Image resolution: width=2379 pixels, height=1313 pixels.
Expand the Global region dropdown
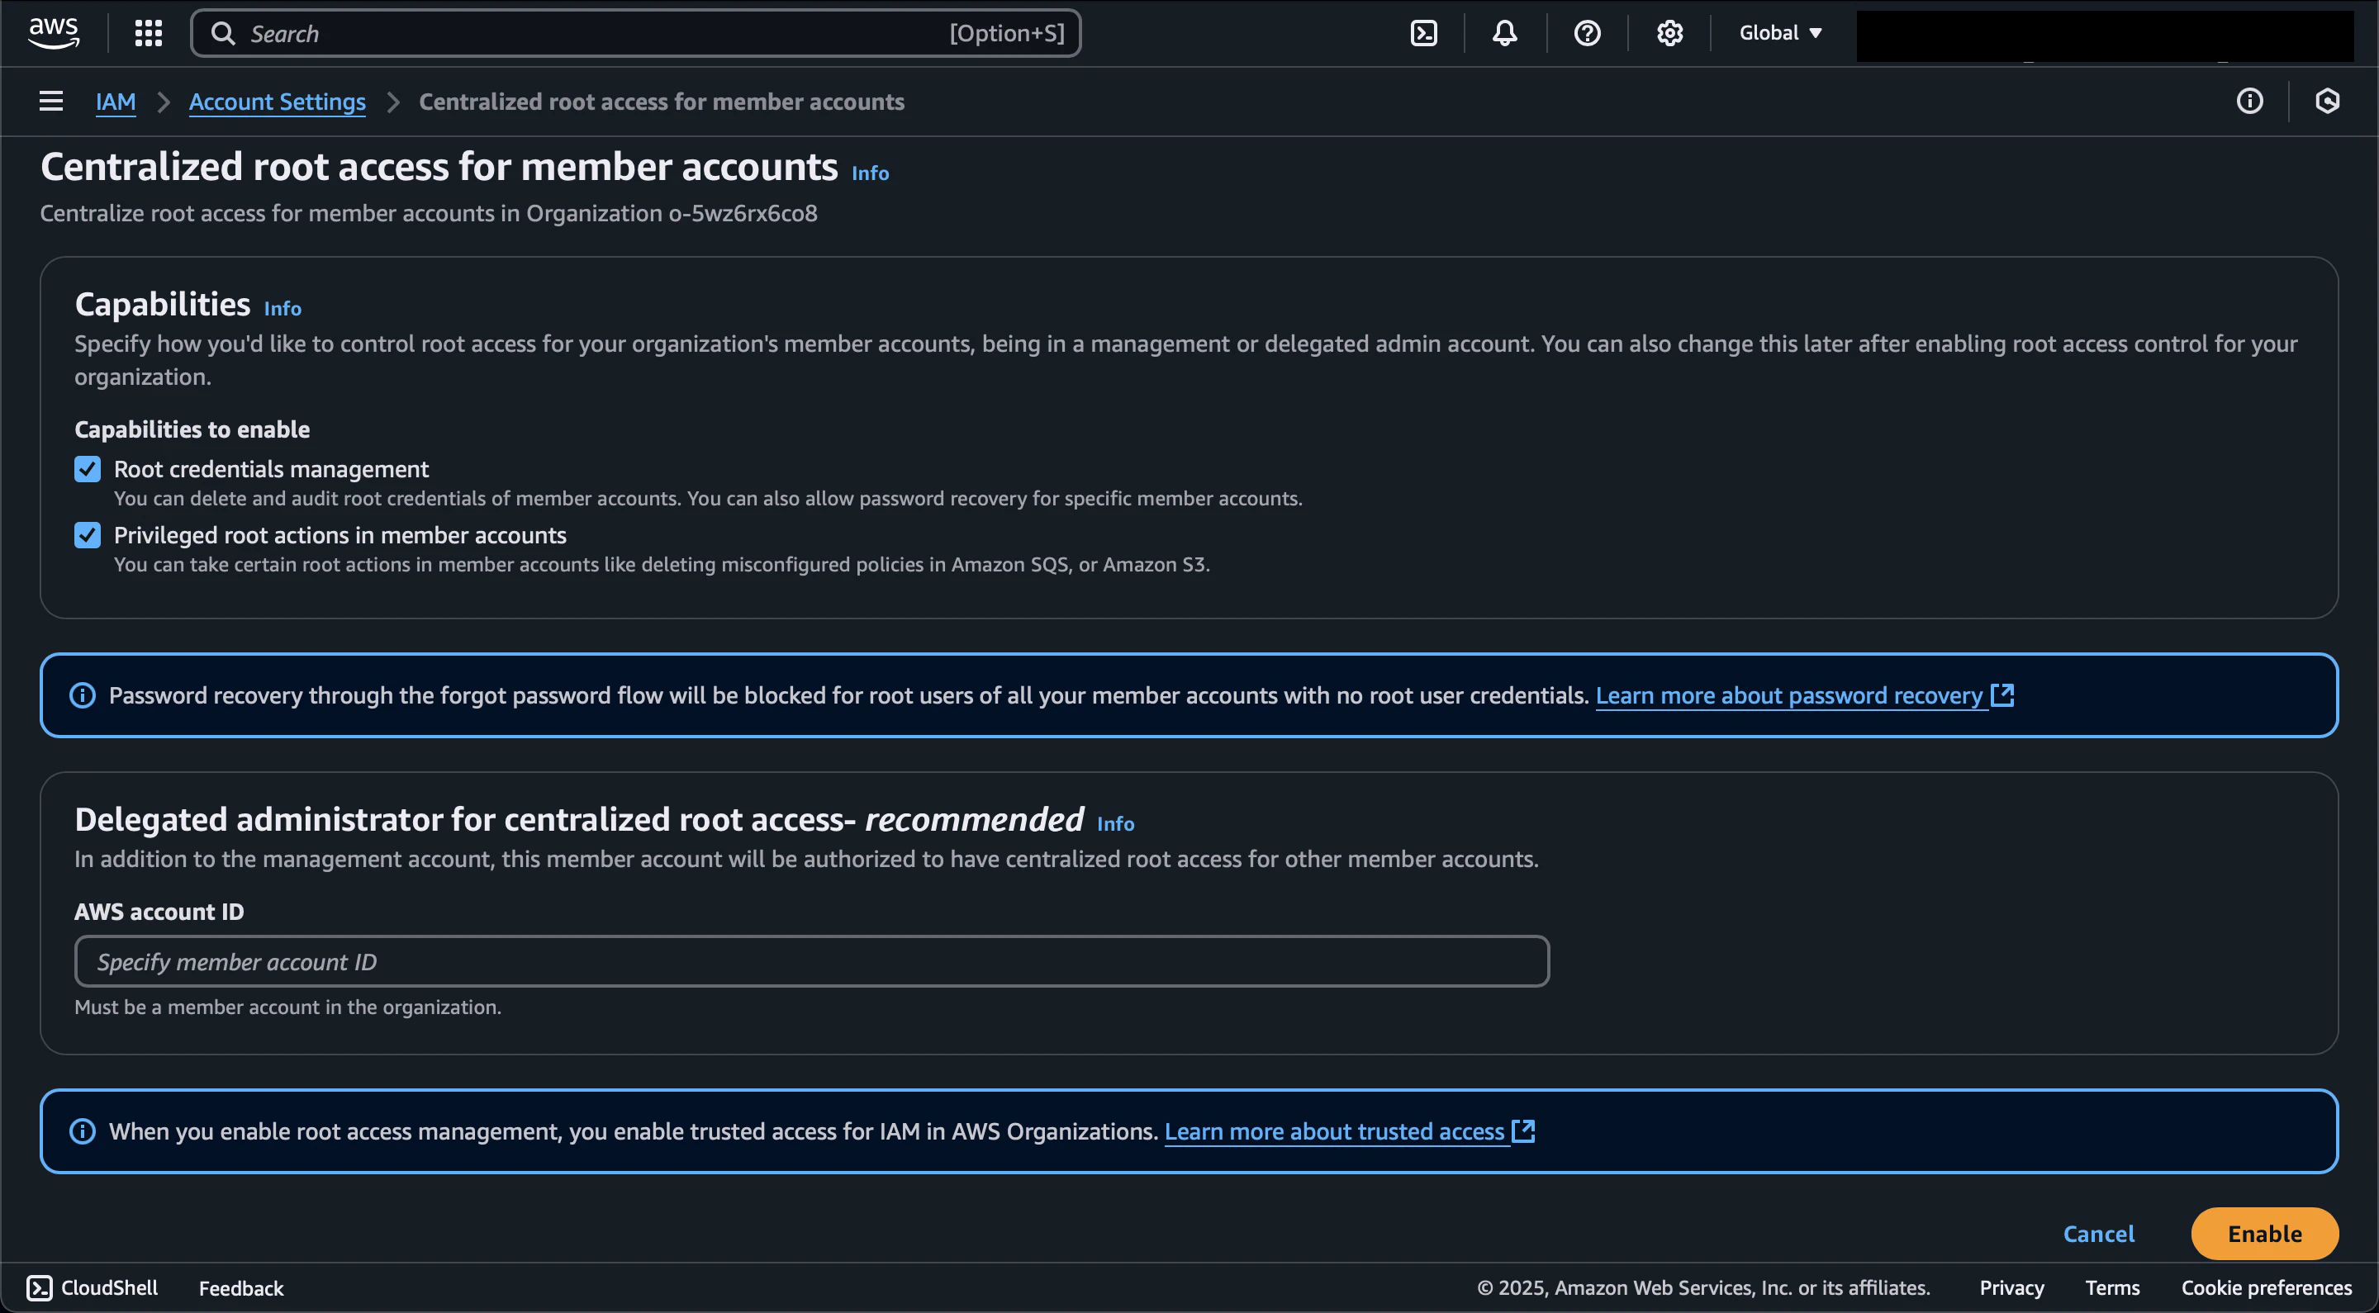1779,33
